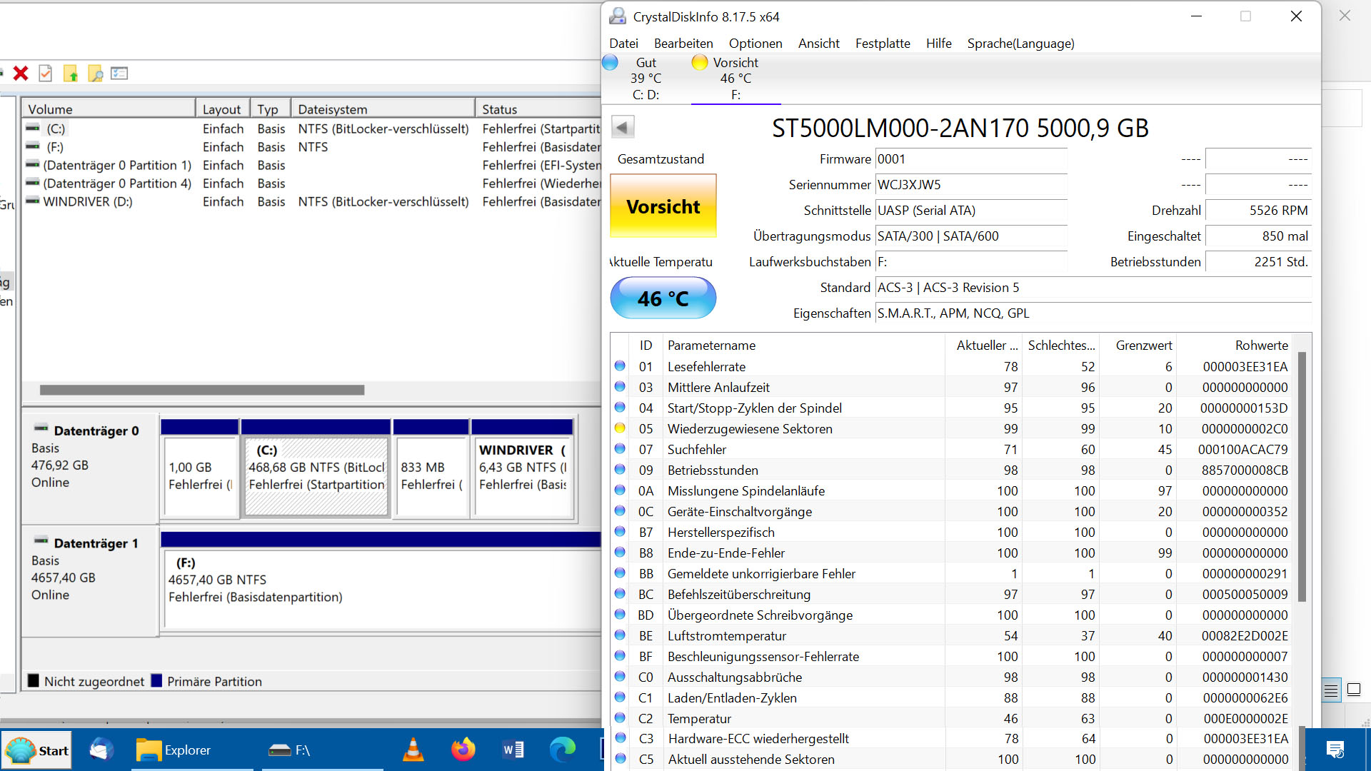Click the horizontal scrollbar in volume list

point(202,390)
